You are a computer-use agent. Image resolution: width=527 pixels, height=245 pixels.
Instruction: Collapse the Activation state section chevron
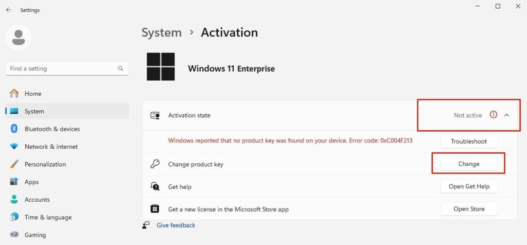click(507, 115)
